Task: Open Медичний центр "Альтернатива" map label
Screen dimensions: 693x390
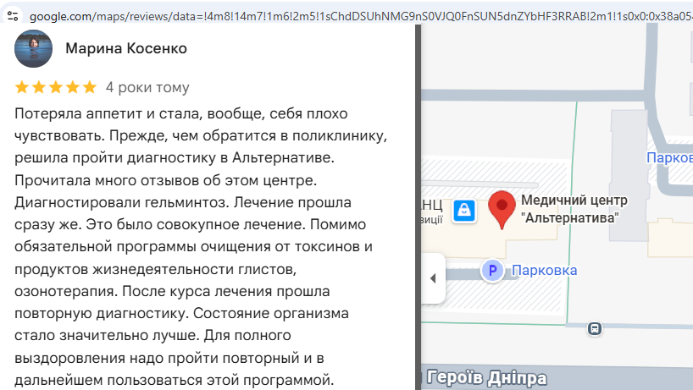Action: pyautogui.click(x=574, y=209)
